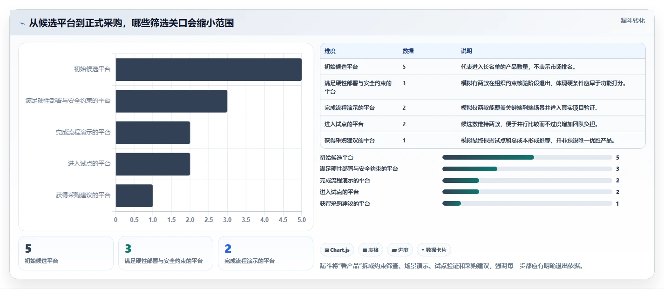This screenshot has width=664, height=289.
Task: Click the 进度 chip
Action: point(400,250)
